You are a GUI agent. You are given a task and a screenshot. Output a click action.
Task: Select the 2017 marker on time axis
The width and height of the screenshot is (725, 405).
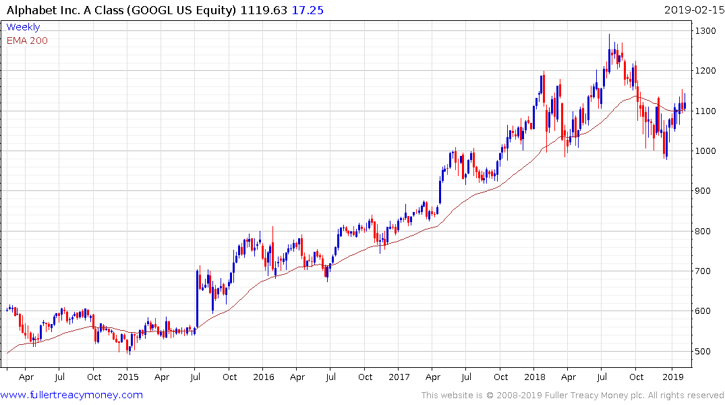[x=399, y=377]
